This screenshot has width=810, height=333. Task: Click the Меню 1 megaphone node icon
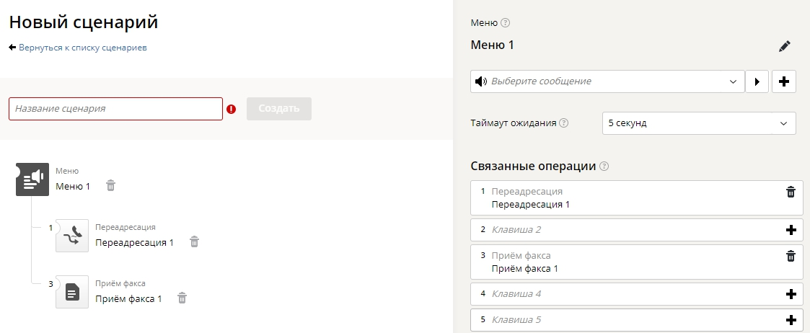pyautogui.click(x=32, y=179)
